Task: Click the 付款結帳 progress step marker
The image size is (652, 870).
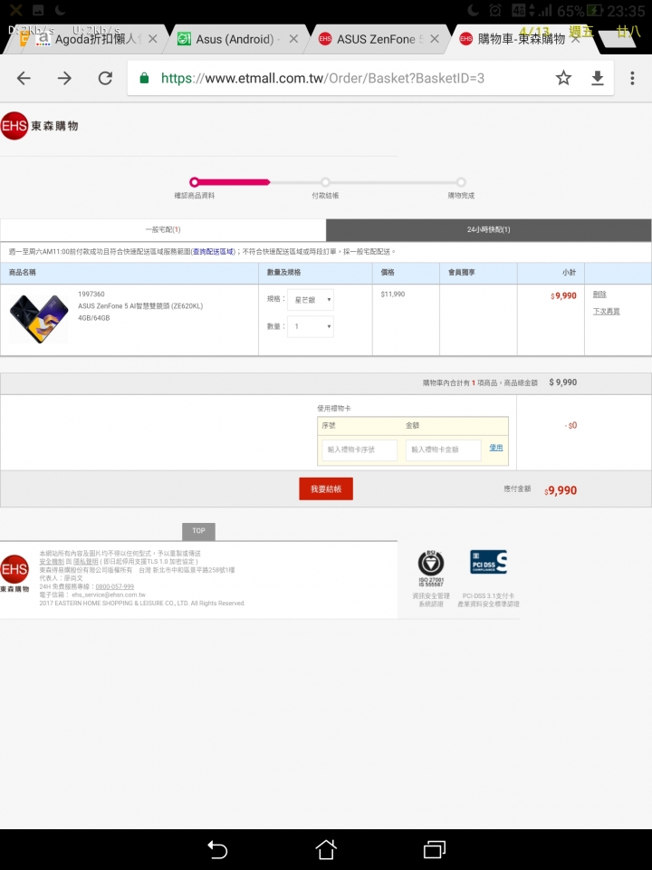Action: [325, 182]
